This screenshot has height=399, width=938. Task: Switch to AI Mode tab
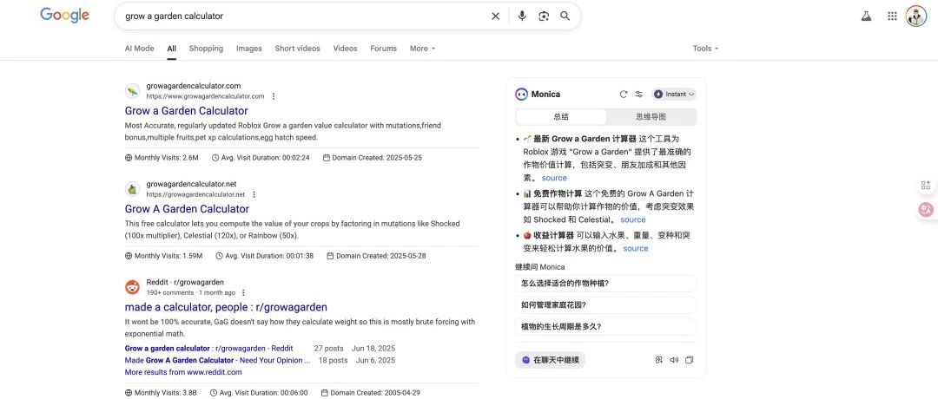(139, 49)
